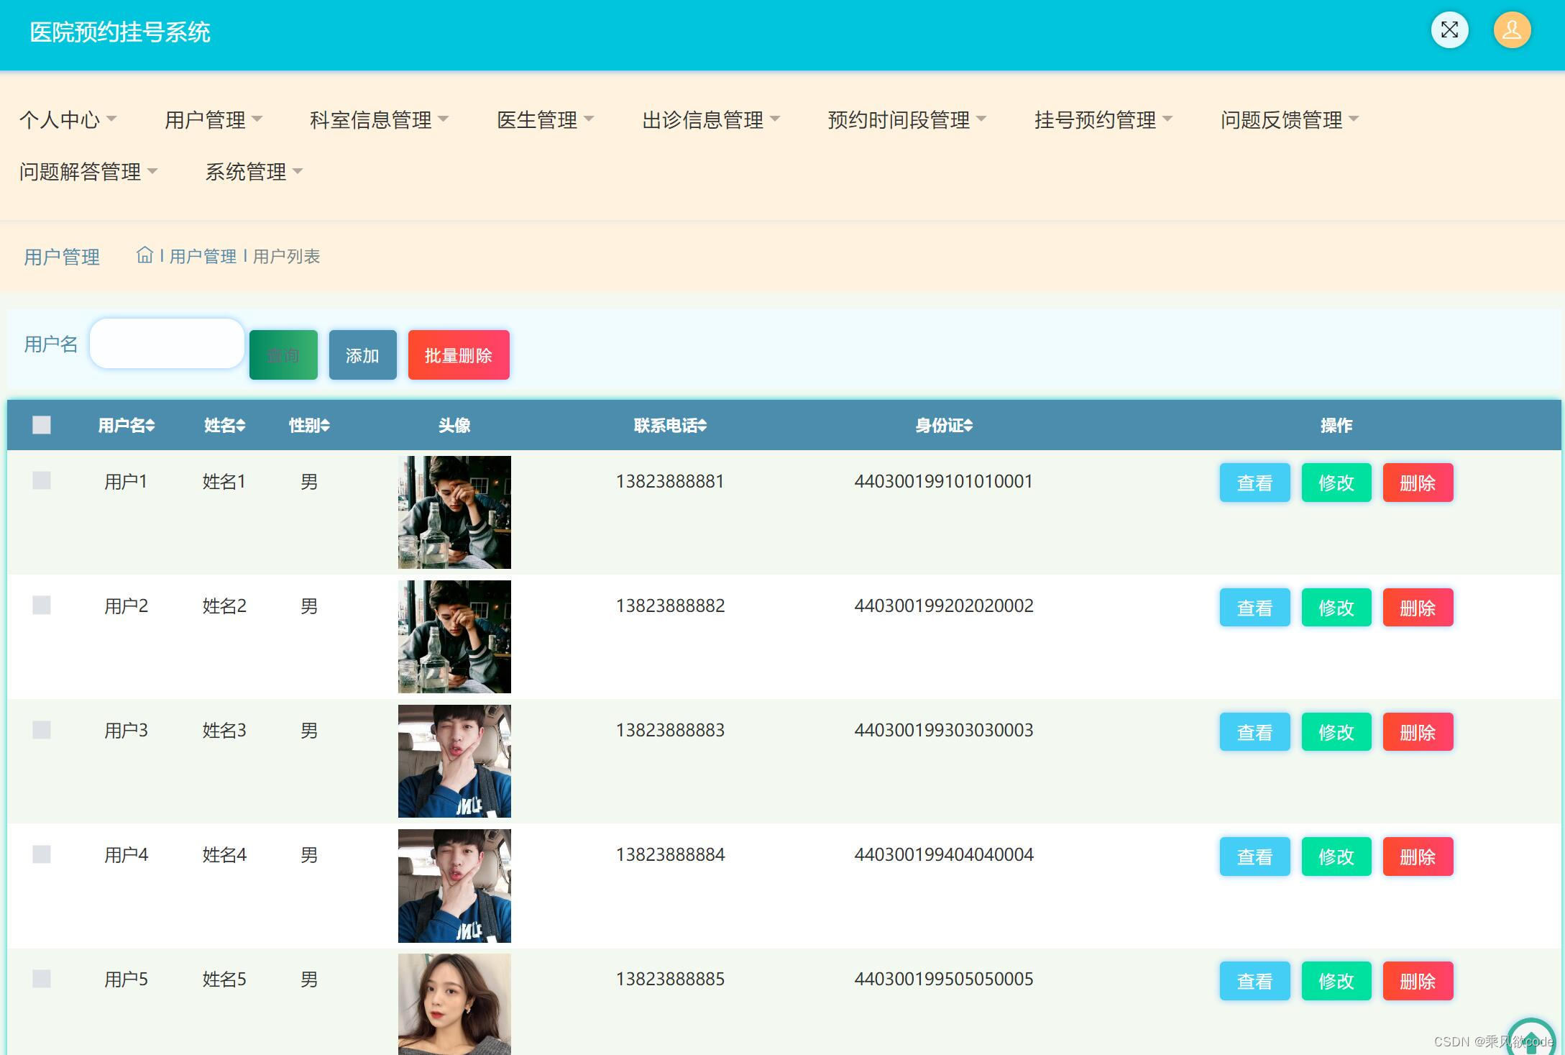Open 用户5 avatar thumbnail image
Screen dimensions: 1565x1055
[x=454, y=1003]
